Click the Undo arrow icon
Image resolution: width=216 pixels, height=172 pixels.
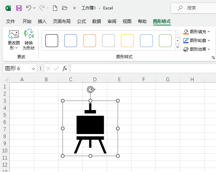[x=29, y=8]
